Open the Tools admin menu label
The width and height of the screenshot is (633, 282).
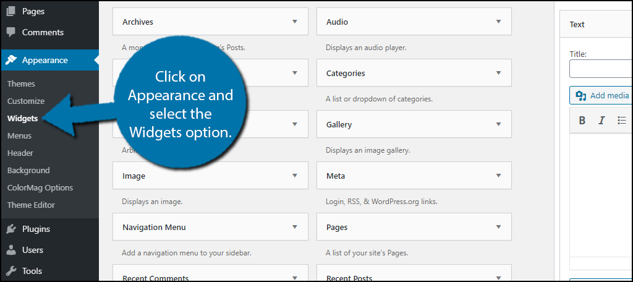(x=32, y=271)
